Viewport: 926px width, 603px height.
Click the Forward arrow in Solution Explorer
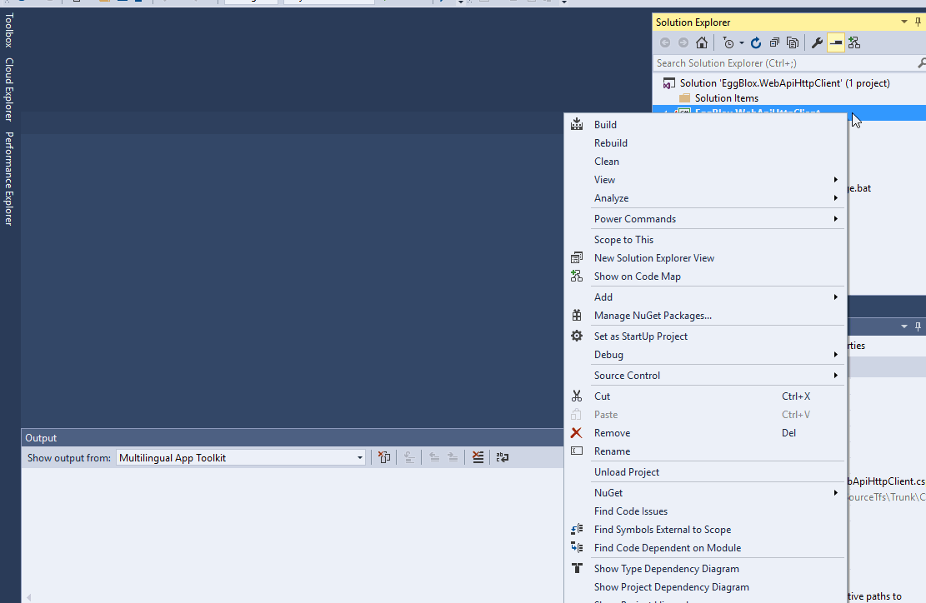pos(683,43)
